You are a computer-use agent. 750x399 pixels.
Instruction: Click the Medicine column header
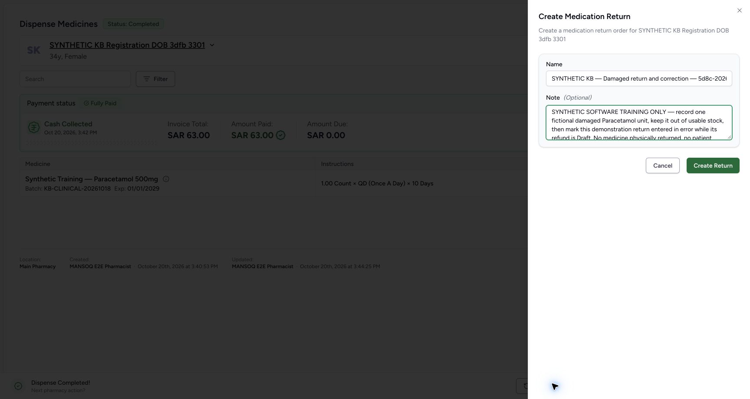click(38, 164)
